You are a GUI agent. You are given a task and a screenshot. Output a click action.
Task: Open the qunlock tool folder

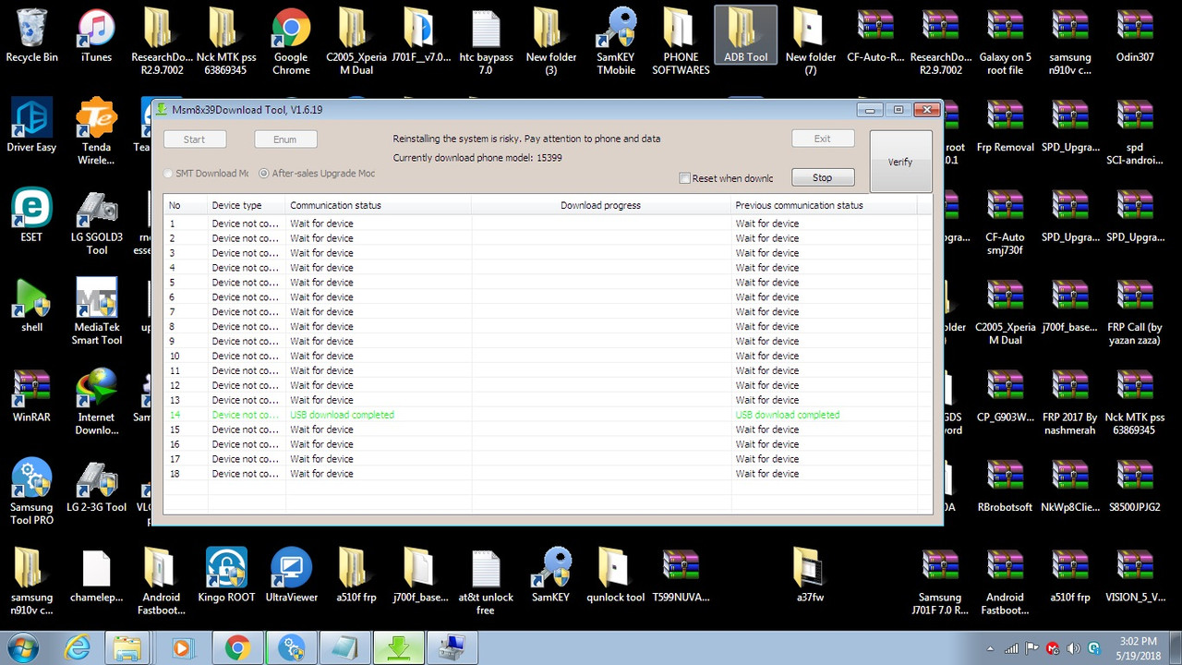click(616, 576)
